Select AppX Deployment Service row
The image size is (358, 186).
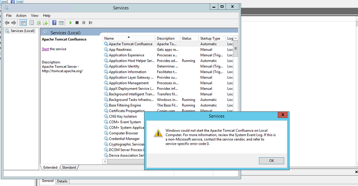pos(169,88)
